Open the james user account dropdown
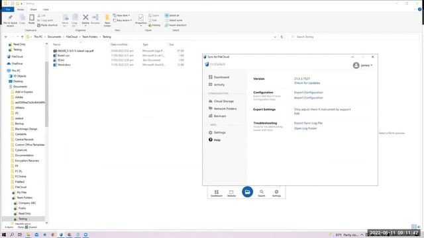 click(x=363, y=65)
